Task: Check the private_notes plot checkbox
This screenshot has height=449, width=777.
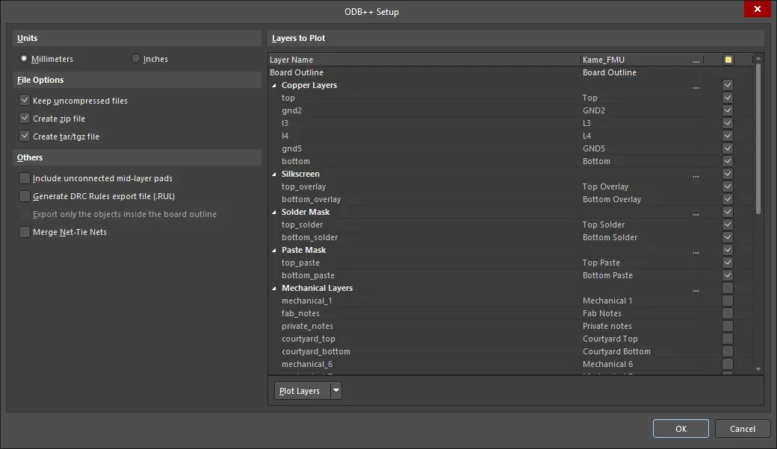Action: pyautogui.click(x=728, y=326)
